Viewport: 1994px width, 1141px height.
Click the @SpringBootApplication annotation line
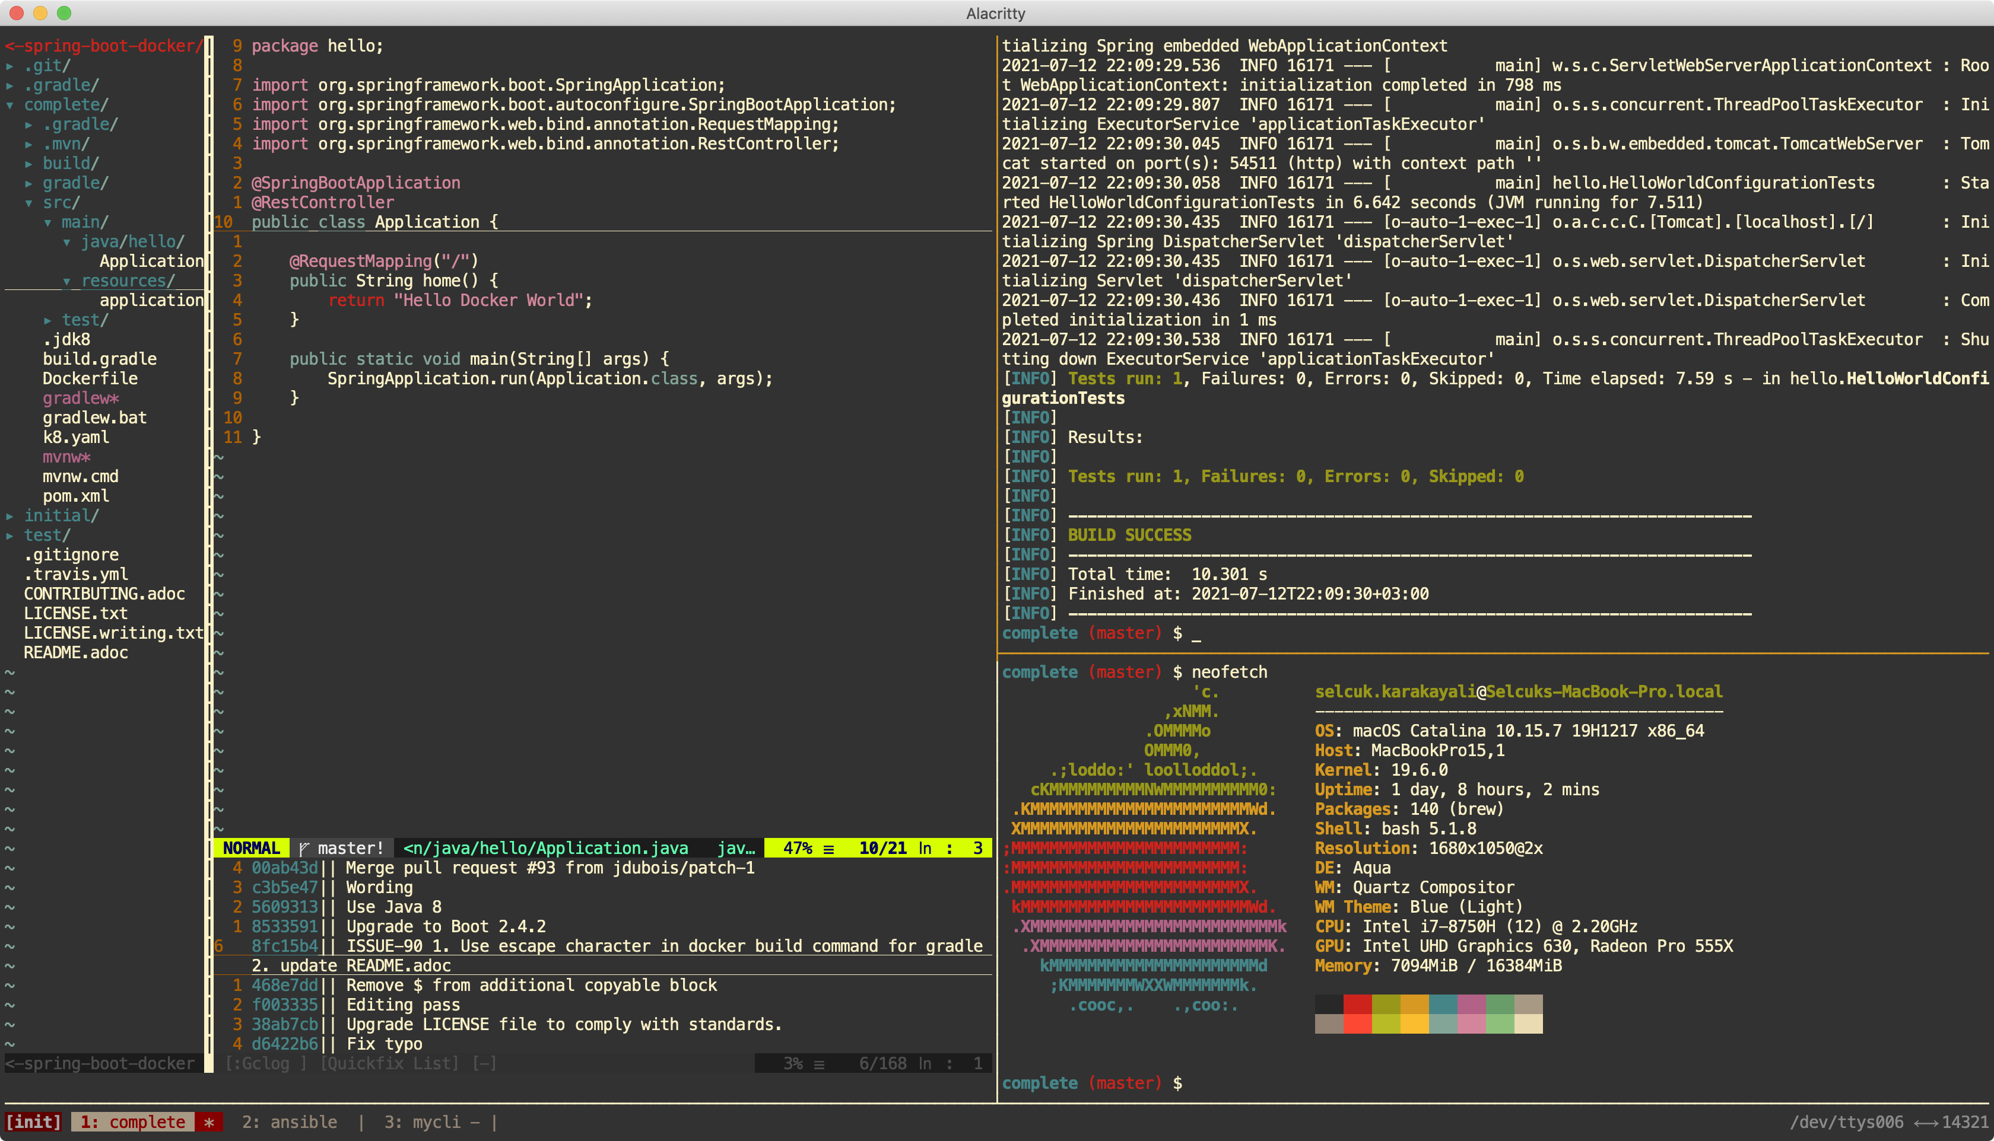point(356,183)
